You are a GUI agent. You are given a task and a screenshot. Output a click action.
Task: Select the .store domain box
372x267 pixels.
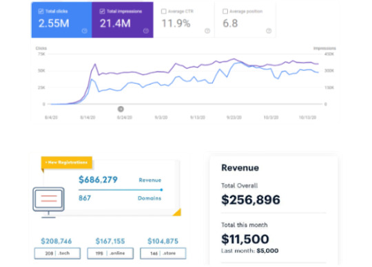click(163, 253)
